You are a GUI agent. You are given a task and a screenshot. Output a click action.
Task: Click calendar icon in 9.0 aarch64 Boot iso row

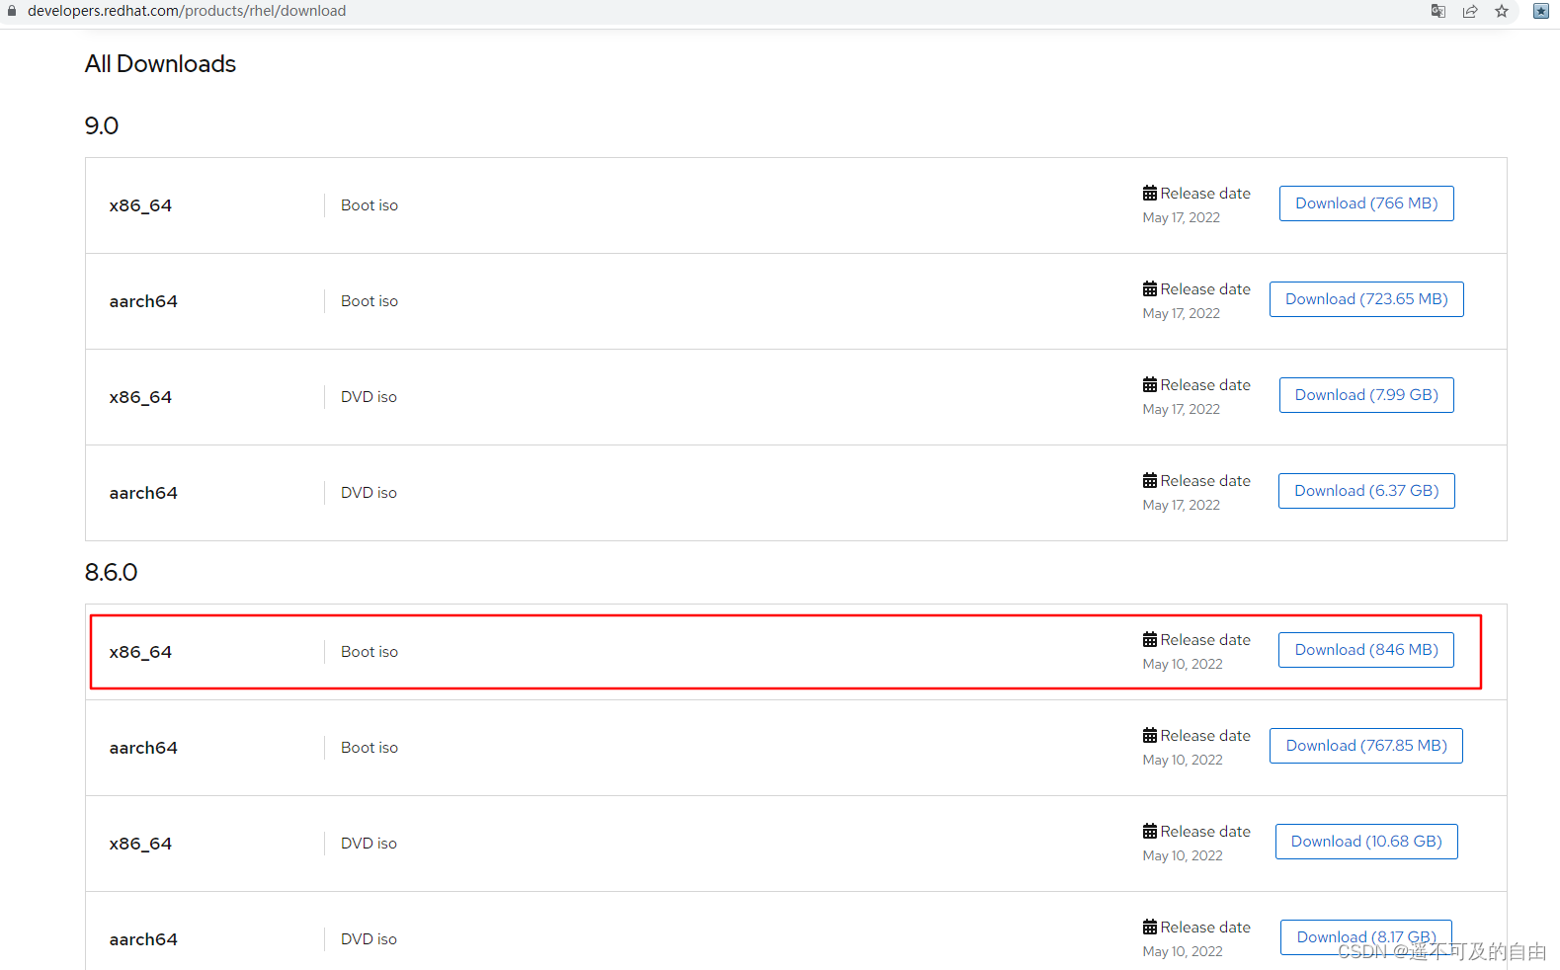(x=1150, y=288)
